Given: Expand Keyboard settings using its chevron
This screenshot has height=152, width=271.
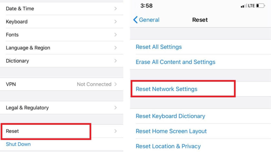Looking at the screenshot, I should click(x=115, y=22).
